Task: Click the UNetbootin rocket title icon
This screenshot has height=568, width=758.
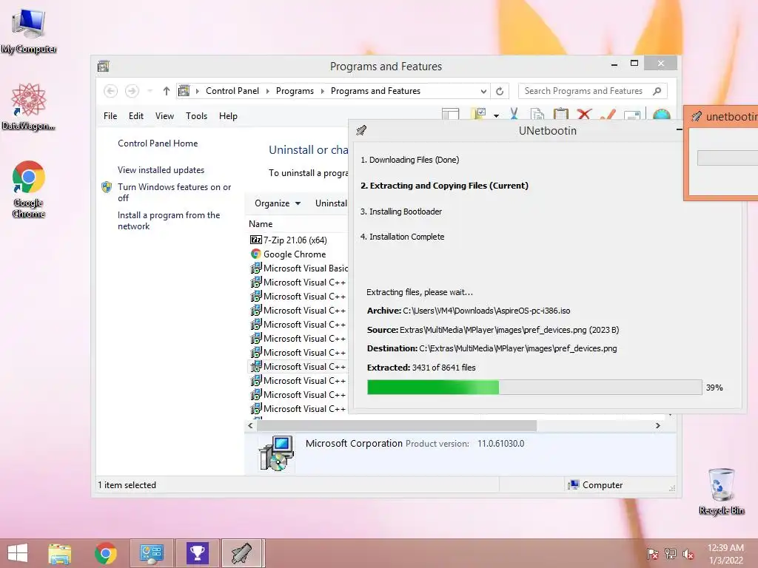Action: (x=361, y=130)
